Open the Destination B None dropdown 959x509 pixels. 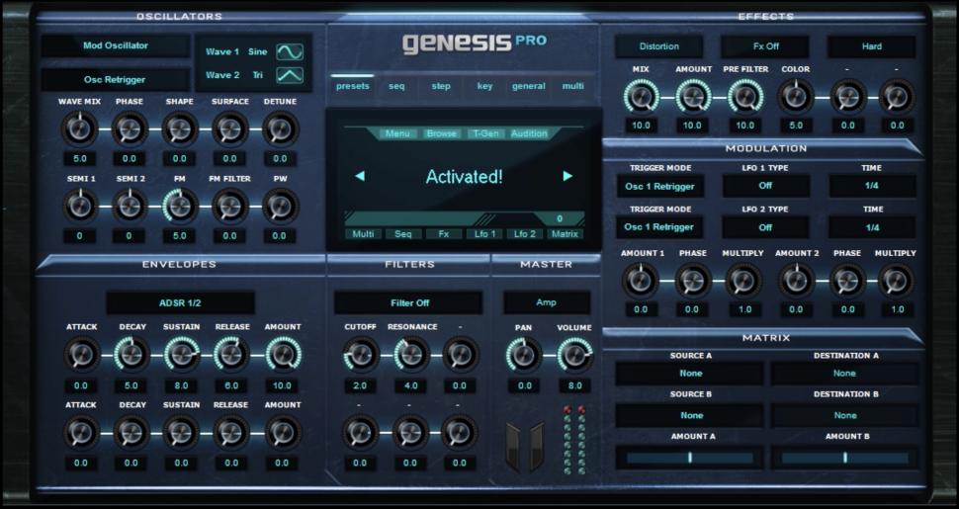844,415
